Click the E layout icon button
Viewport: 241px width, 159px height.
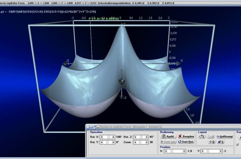pos(202,136)
